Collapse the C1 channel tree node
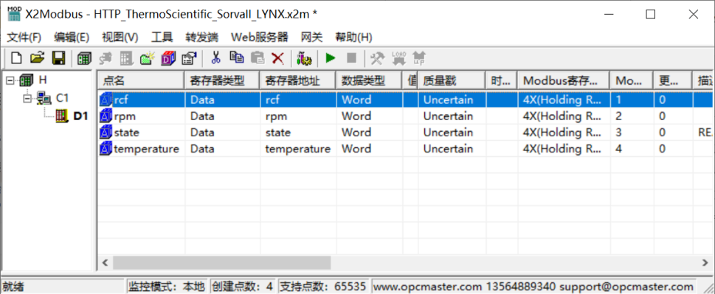This screenshot has height=294, width=715. 28,98
